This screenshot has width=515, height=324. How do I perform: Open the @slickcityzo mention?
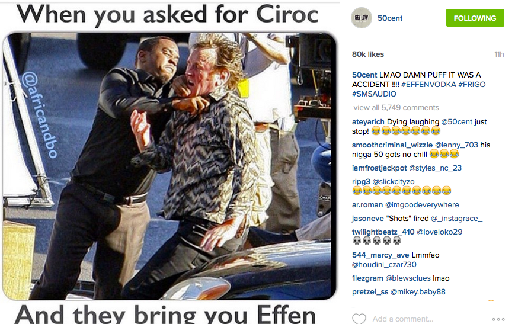pos(394,181)
